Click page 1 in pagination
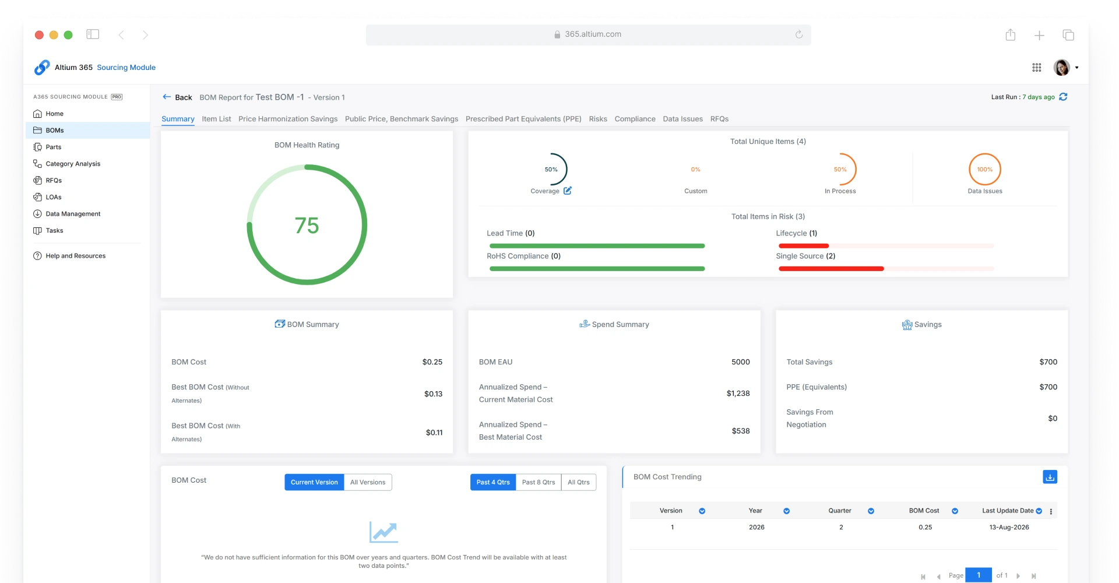The width and height of the screenshot is (1119, 583). (979, 575)
